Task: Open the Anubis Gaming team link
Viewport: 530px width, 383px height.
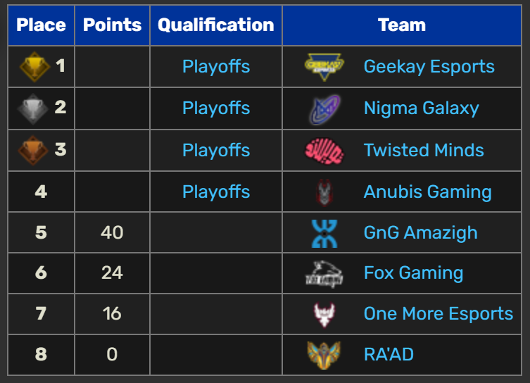Action: point(427,192)
